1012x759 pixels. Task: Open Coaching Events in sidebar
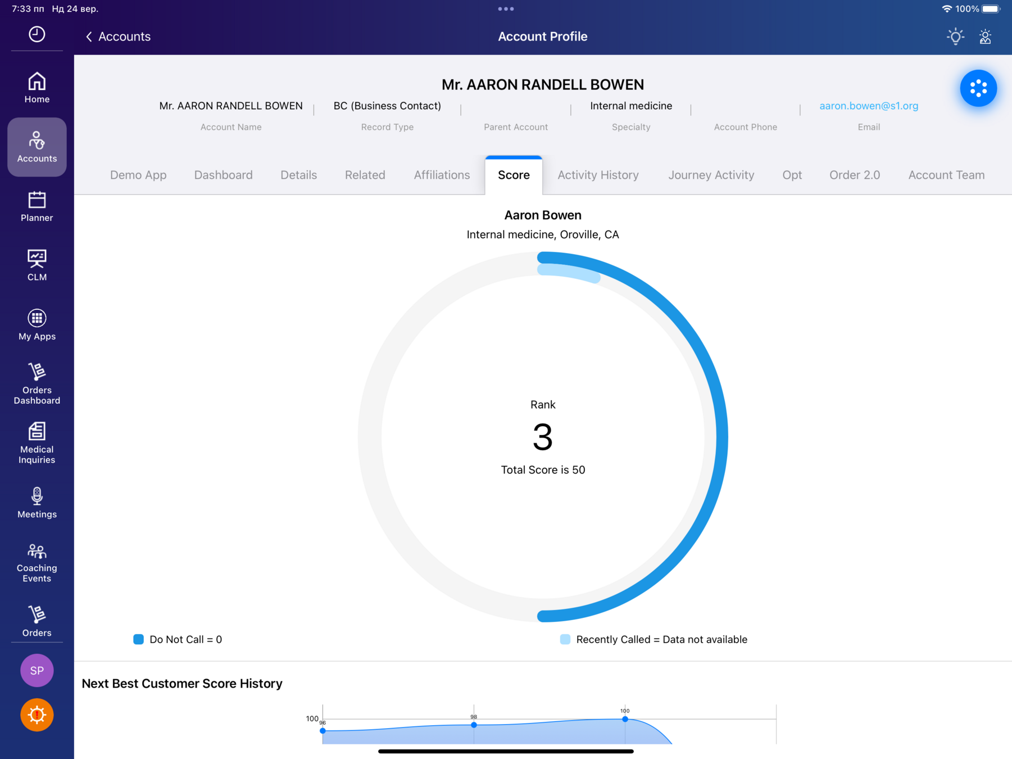click(37, 562)
